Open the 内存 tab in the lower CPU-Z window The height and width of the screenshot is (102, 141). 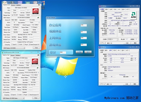pyautogui.click(x=115, y=50)
